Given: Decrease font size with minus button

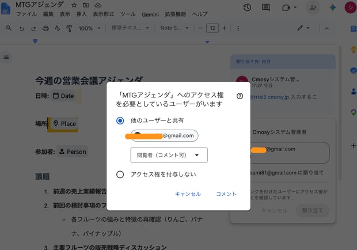Looking at the screenshot, I should click(x=200, y=28).
